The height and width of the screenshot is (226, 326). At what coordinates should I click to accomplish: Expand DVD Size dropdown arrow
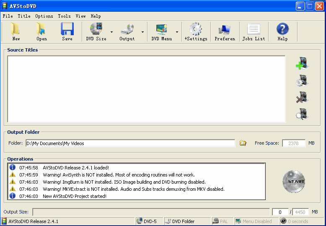click(x=111, y=32)
